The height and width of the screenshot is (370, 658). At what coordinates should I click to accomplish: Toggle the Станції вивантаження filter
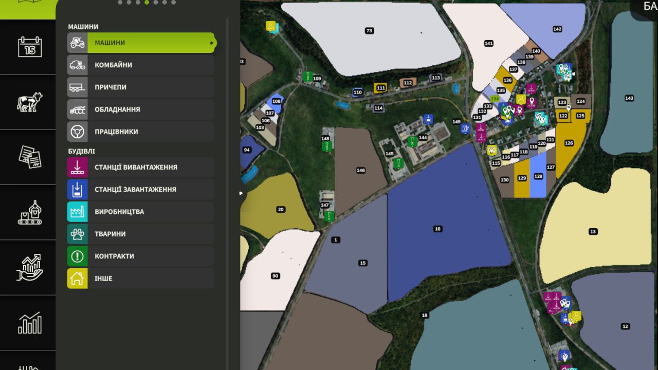140,168
